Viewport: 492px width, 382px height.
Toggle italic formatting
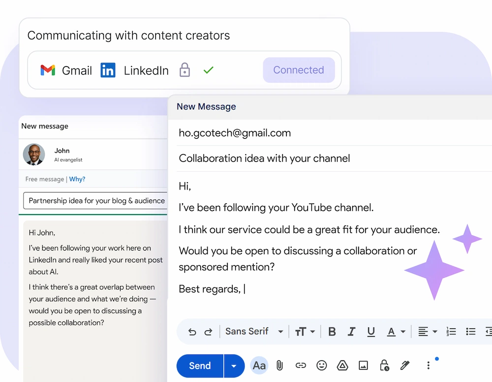(351, 331)
